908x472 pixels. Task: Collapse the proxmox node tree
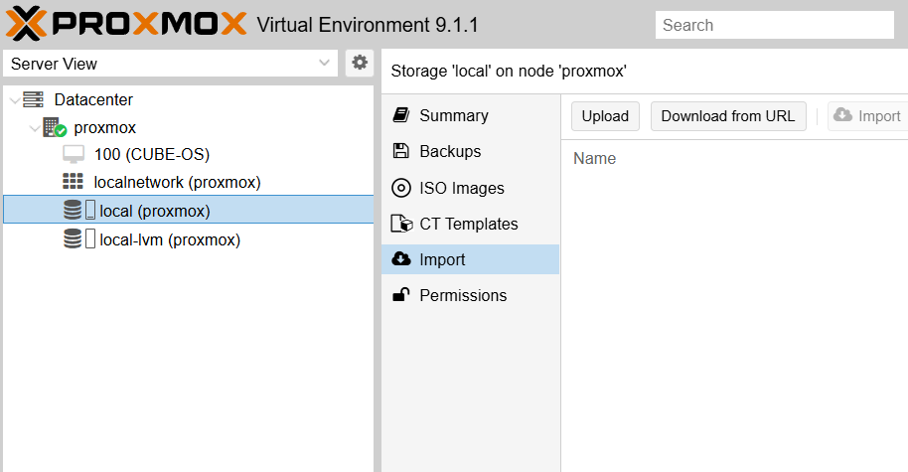coord(35,128)
